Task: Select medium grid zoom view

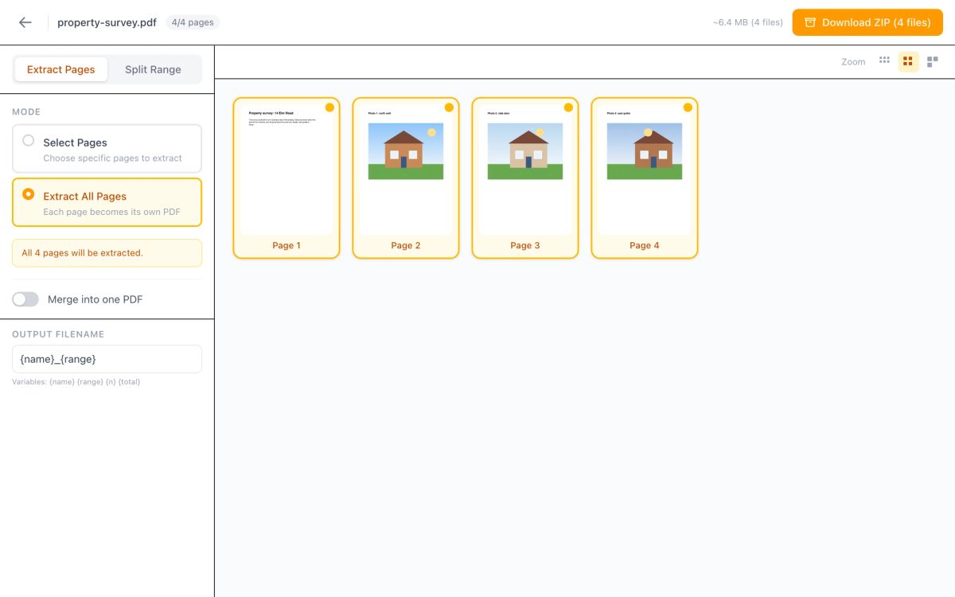Action: click(x=908, y=61)
